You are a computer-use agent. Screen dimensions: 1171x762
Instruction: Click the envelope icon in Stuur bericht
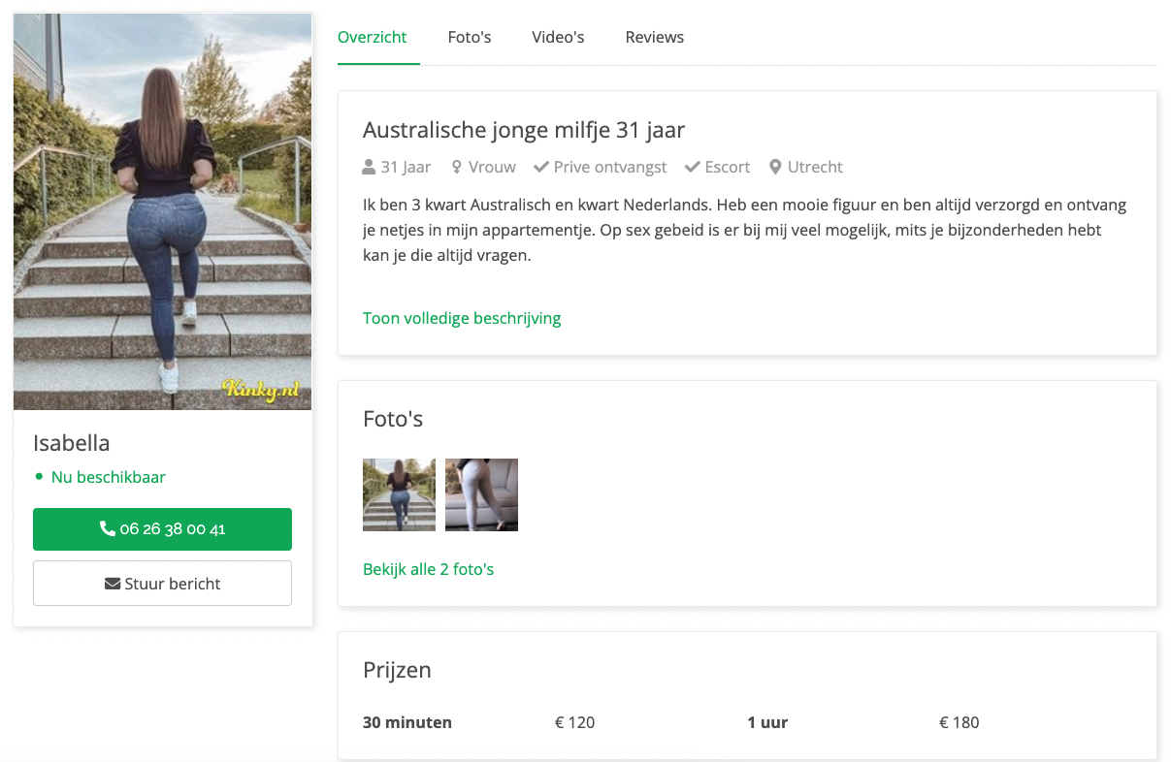point(113,584)
